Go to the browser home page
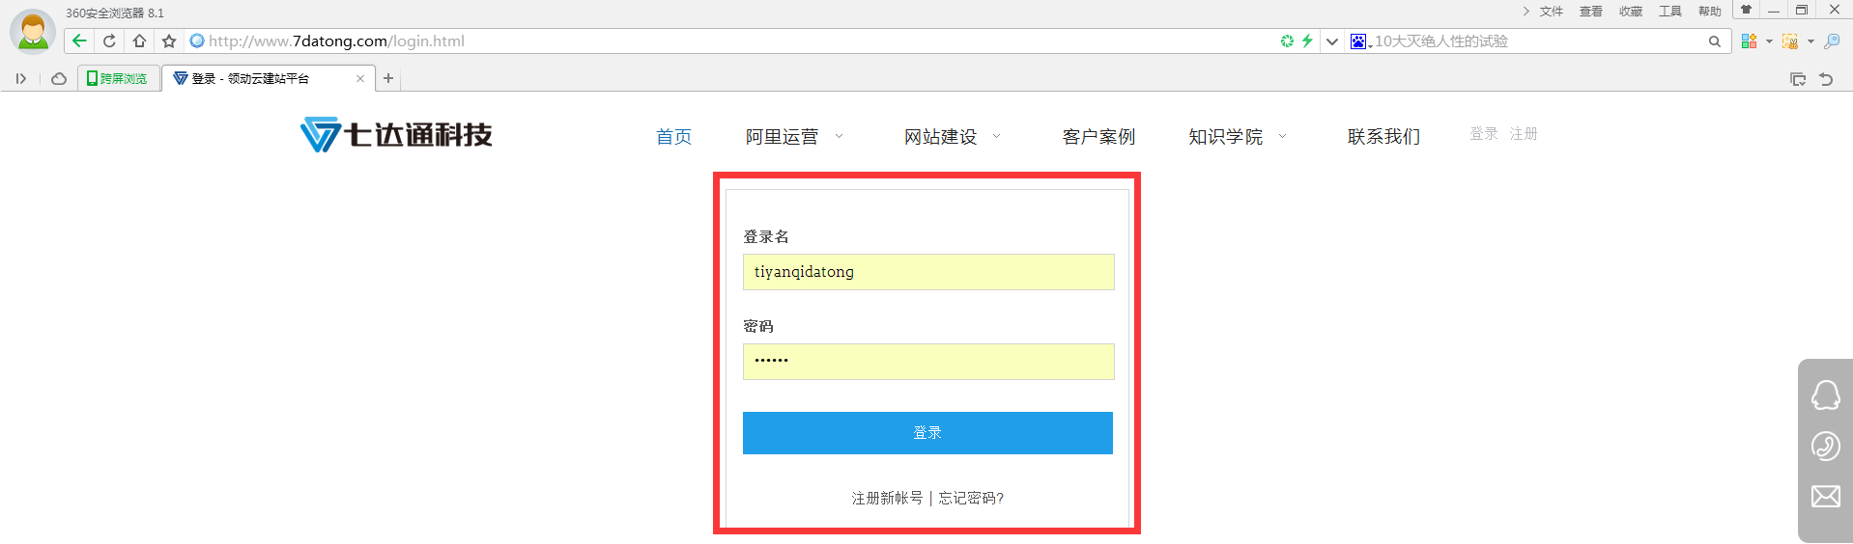 point(139,41)
